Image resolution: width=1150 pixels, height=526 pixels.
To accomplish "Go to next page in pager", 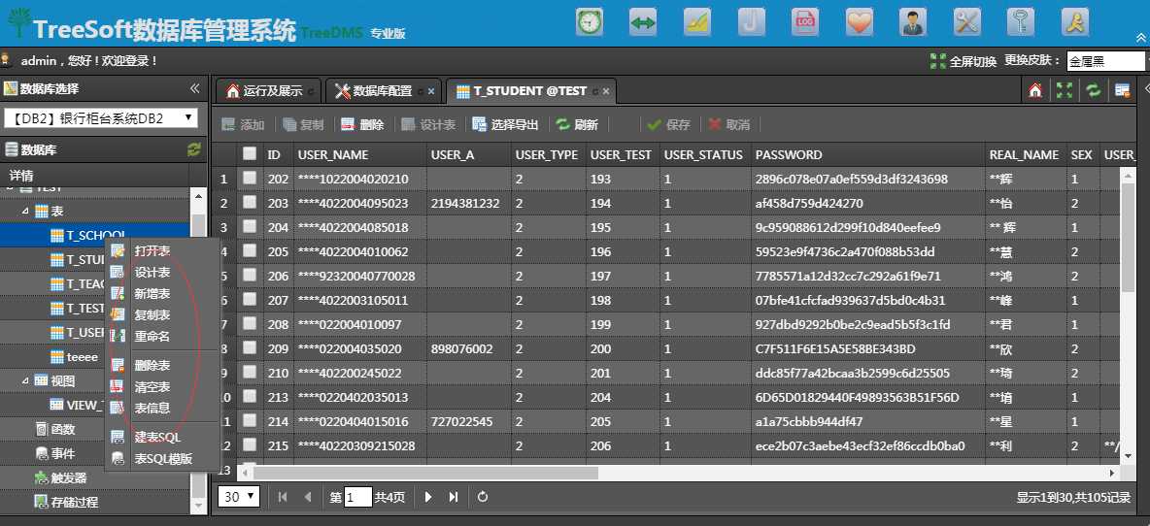I will pos(428,497).
